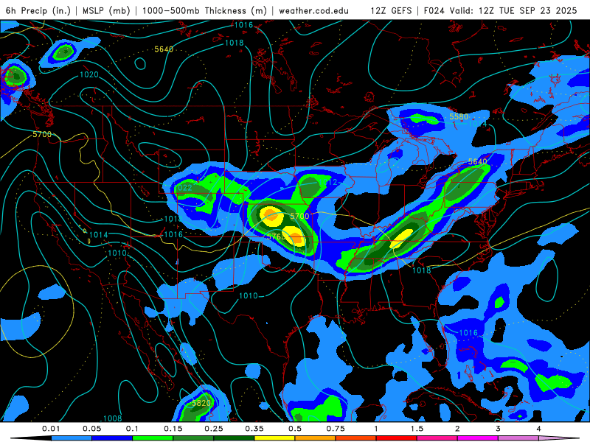This screenshot has height=442, width=590.
Task: Click the '1008' isobar contour label
Action: pyautogui.click(x=113, y=418)
